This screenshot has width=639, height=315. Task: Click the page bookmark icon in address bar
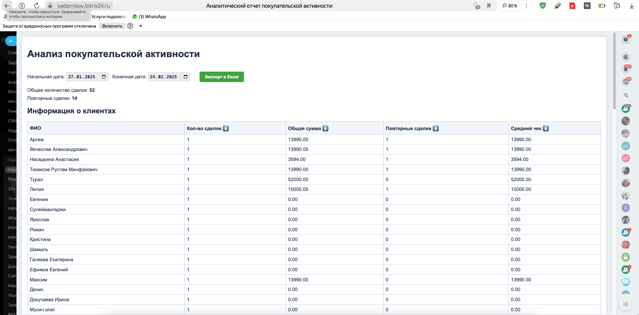coord(489,6)
